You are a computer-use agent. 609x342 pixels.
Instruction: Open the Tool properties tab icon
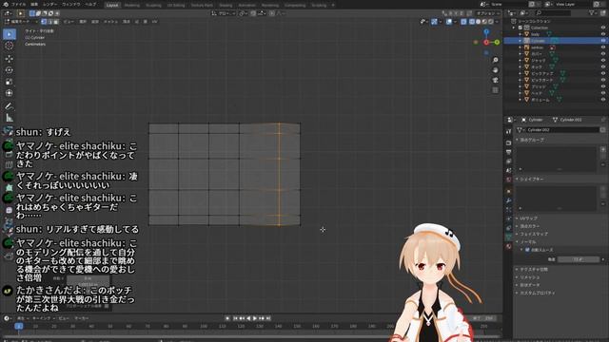pyautogui.click(x=509, y=132)
